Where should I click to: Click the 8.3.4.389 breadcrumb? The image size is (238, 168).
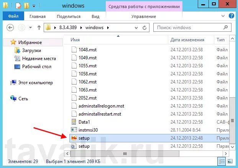(x=68, y=28)
